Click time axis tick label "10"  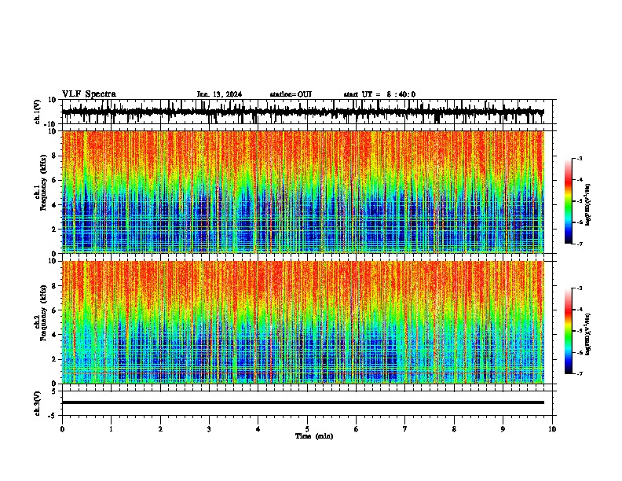tap(552, 429)
